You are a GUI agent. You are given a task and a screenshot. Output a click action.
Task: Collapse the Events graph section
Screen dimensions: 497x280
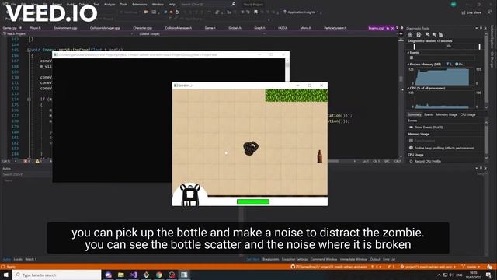point(408,53)
